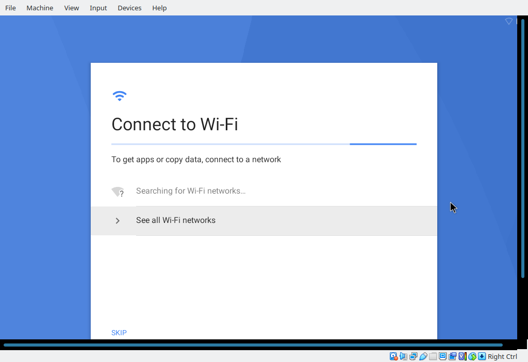Click the connect to a network description text

pos(196,160)
